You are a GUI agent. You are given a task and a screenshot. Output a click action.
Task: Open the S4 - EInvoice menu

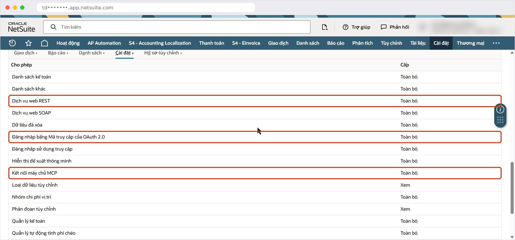(x=246, y=43)
